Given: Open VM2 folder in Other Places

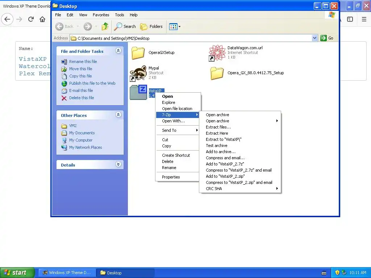Looking at the screenshot, I should click(x=73, y=126).
